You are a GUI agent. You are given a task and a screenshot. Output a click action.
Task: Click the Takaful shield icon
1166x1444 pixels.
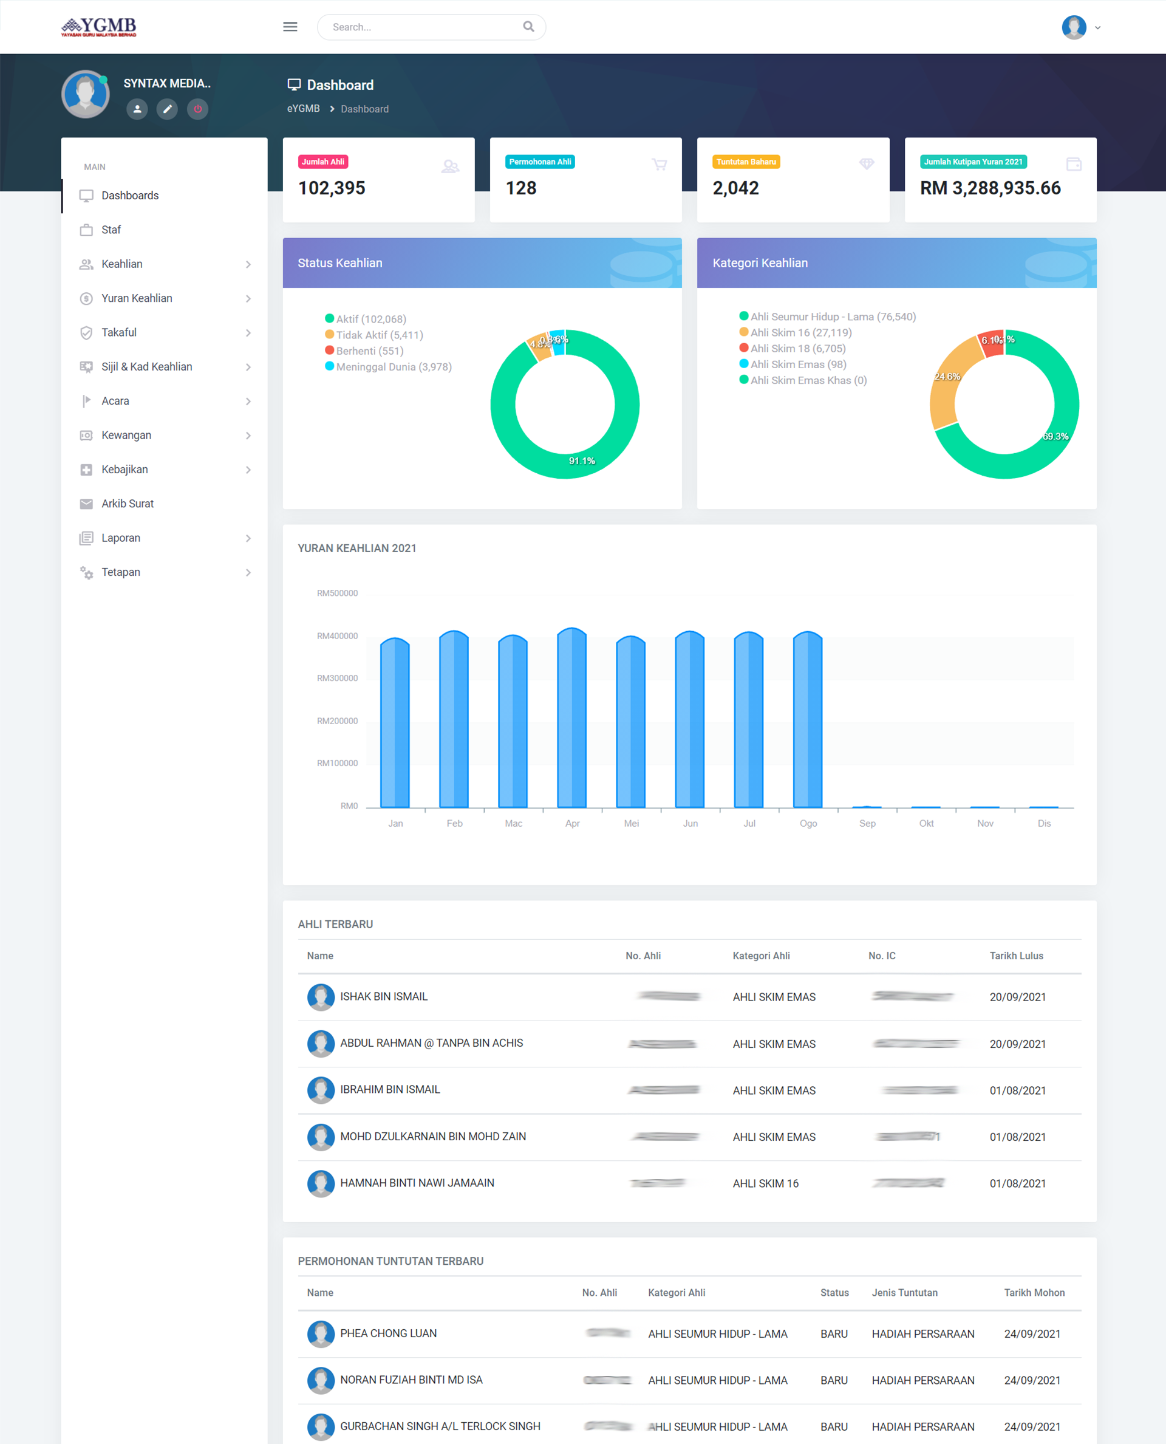coord(86,333)
